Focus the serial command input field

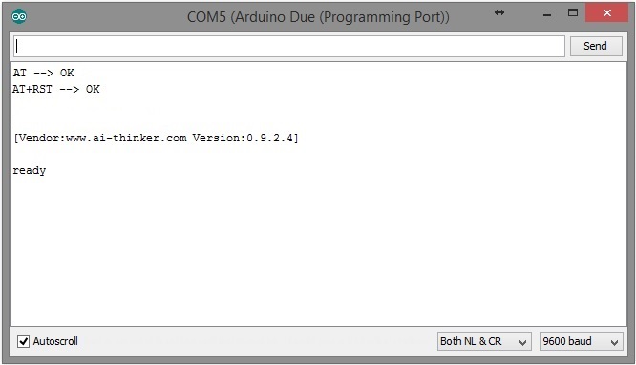289,46
